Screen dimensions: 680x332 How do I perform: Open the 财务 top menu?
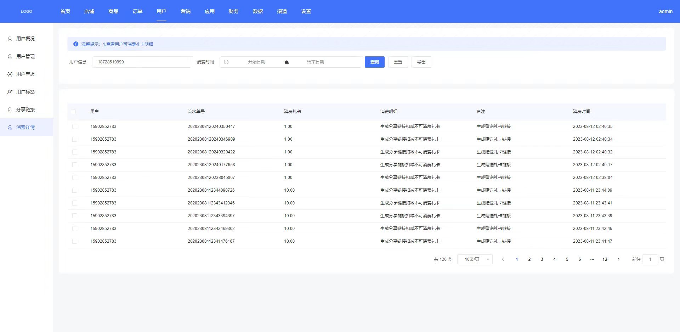point(234,11)
